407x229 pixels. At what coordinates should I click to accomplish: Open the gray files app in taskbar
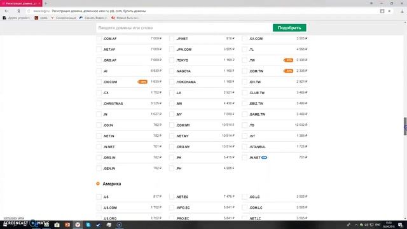(109, 225)
